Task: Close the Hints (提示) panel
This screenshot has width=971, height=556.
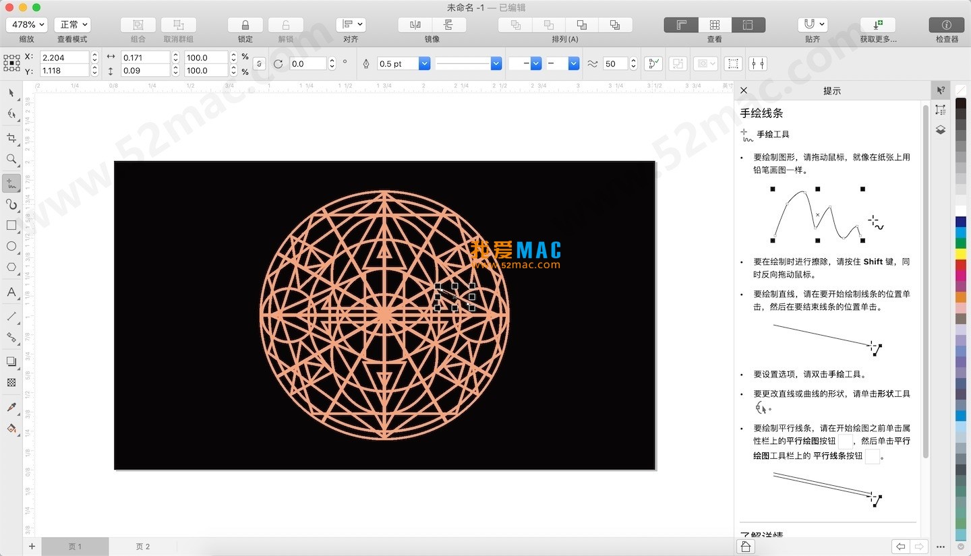Action: click(x=744, y=90)
